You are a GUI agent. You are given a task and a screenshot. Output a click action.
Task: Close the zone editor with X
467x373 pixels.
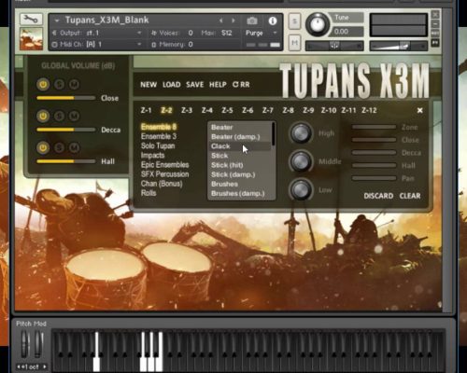(419, 110)
